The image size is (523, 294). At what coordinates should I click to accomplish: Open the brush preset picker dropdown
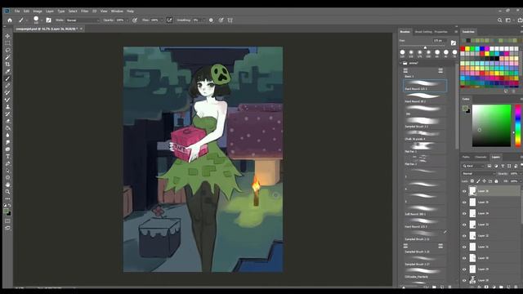click(42, 20)
